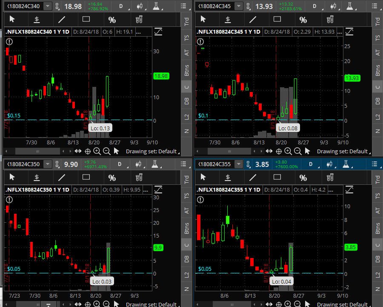Screen dimensions: 383x307
Task: Select the trendline drawing tool in C340 chart
Action: (x=62, y=20)
